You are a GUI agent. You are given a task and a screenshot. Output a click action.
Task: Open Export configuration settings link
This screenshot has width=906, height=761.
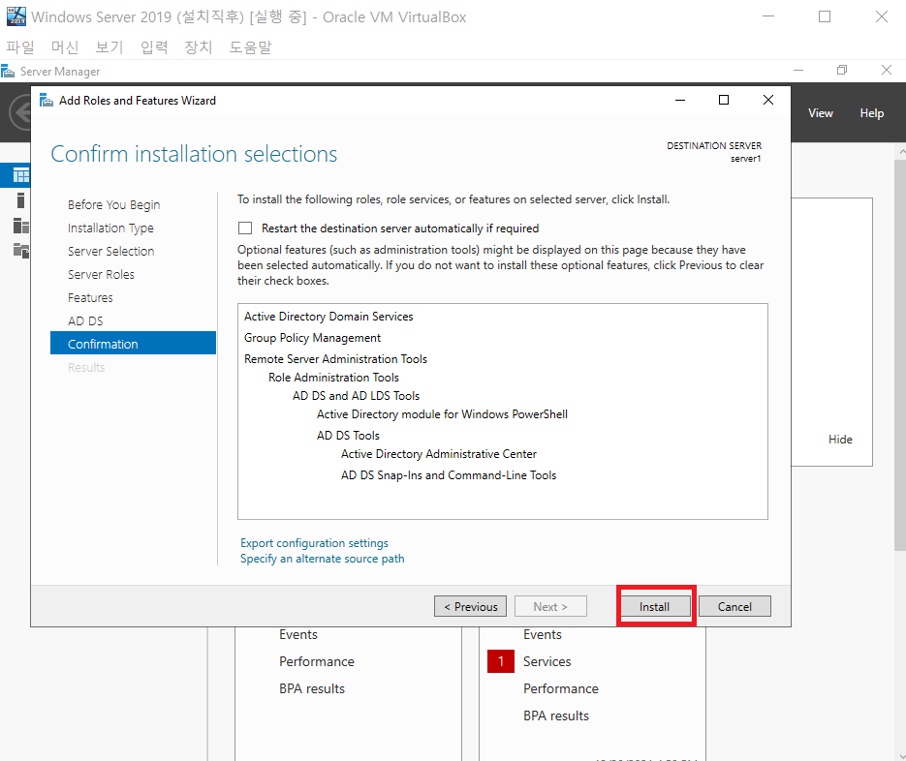(314, 543)
